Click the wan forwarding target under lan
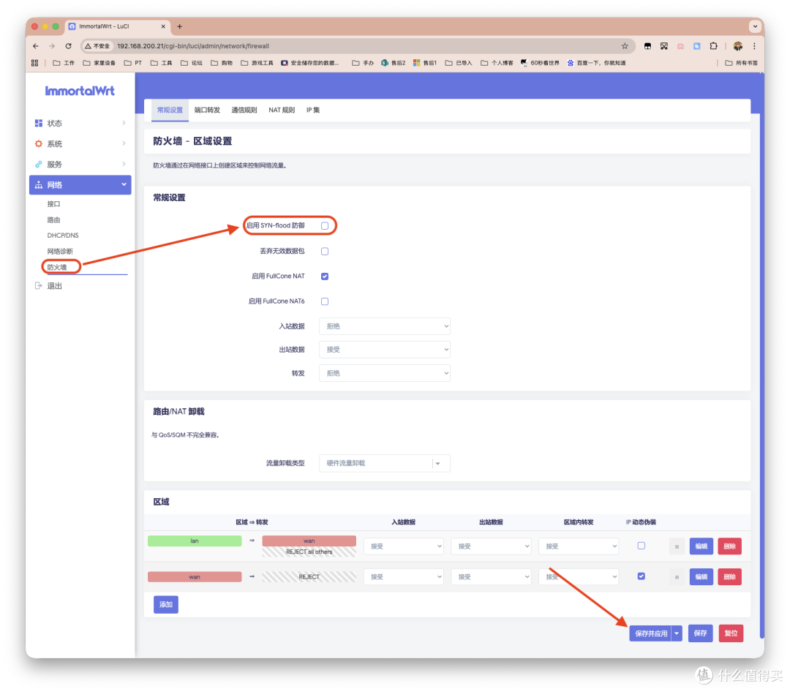Screen dimensions: 790x692 (x=309, y=541)
